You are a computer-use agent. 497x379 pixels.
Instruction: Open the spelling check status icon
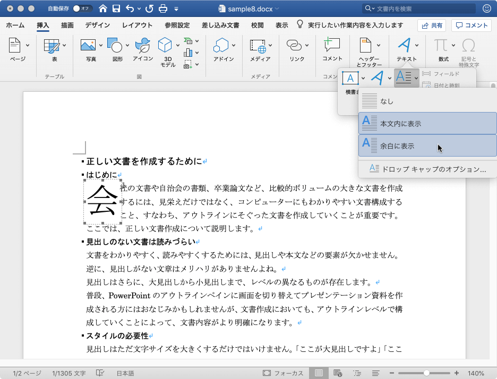click(100, 373)
